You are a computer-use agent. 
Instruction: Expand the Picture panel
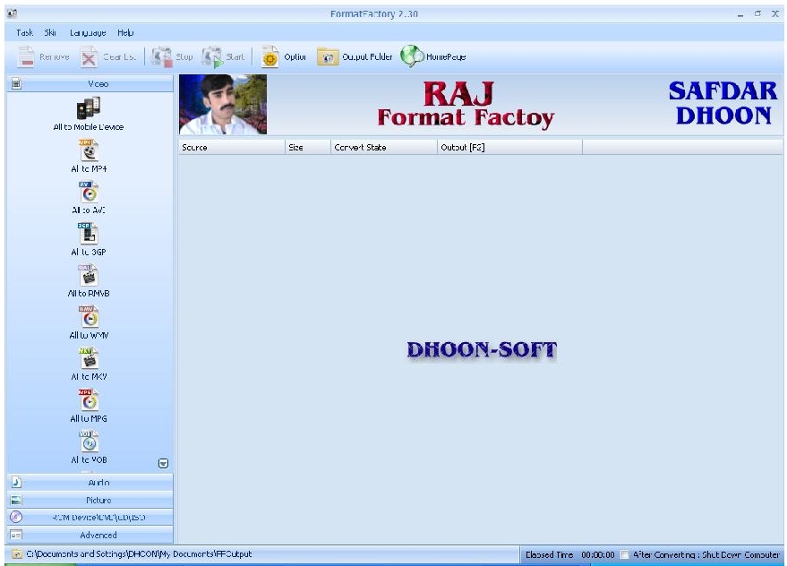coord(90,500)
